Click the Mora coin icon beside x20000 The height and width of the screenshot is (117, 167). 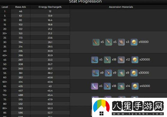(135, 60)
